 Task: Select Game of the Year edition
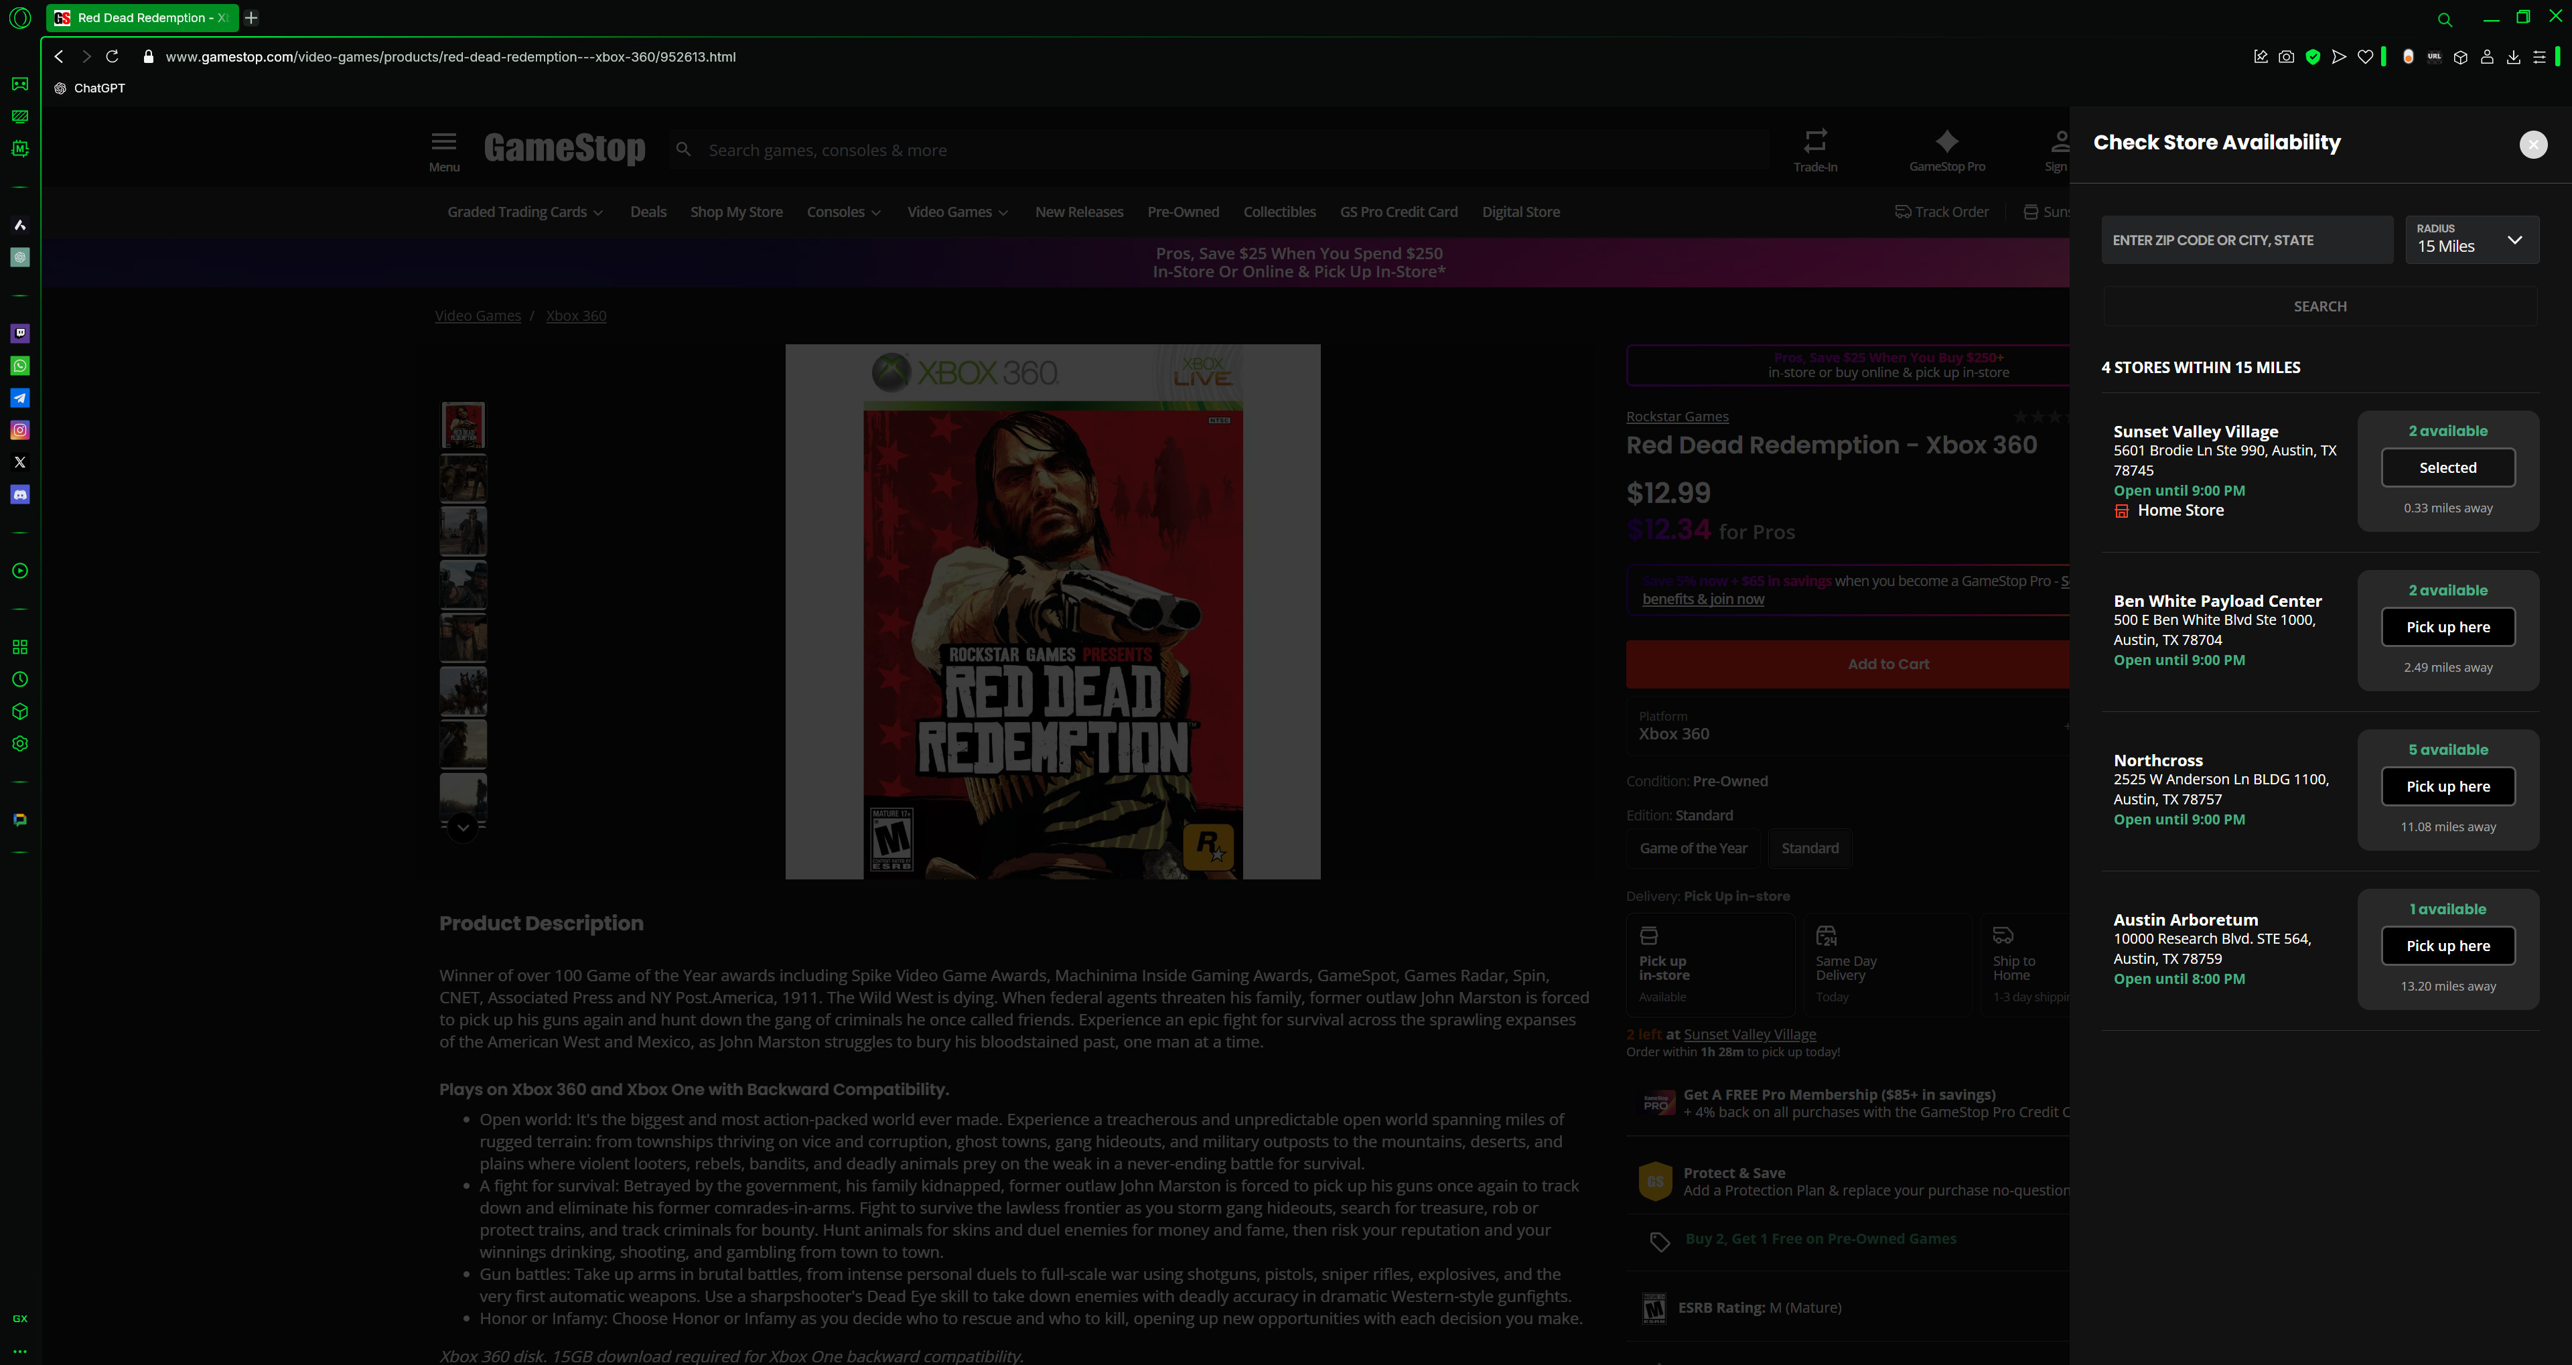[x=1693, y=848]
